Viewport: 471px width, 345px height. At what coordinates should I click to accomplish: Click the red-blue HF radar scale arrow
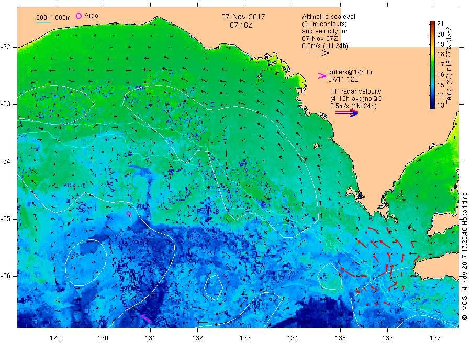point(346,113)
